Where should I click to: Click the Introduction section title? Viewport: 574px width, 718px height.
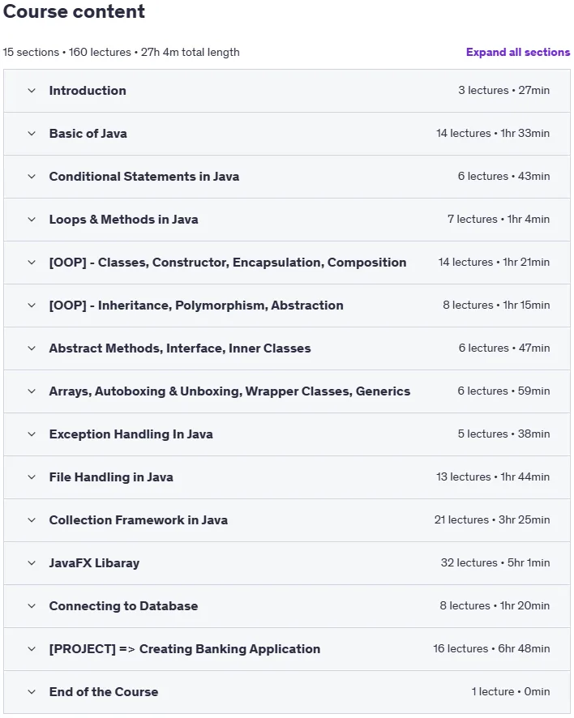[x=88, y=91]
